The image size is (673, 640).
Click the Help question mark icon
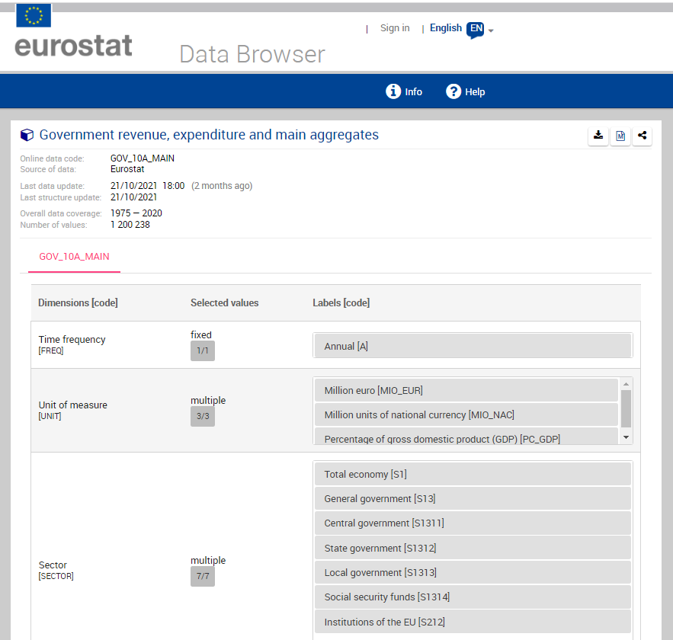coord(453,91)
